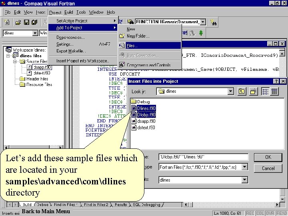Click editor window scroll up arrow
The image size is (288, 216).
click(x=282, y=53)
